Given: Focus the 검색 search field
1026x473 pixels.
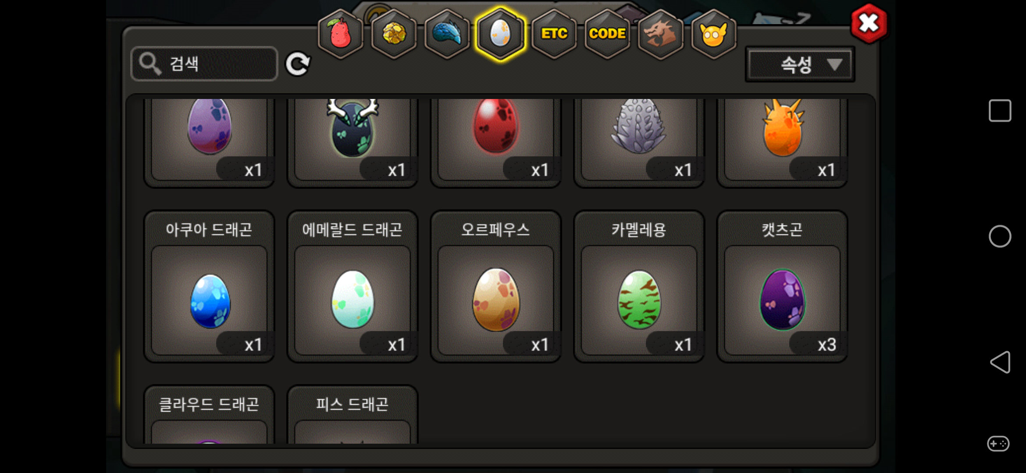Looking at the screenshot, I should (204, 64).
